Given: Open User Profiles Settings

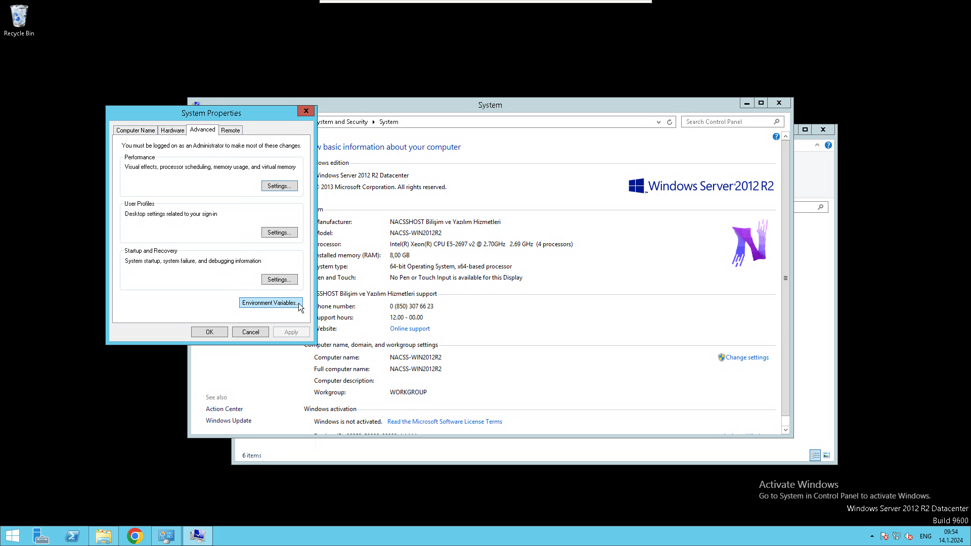Looking at the screenshot, I should pos(279,233).
